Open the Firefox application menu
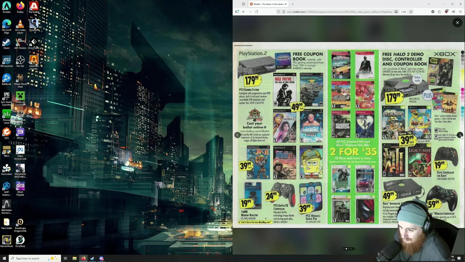 click(460, 12)
